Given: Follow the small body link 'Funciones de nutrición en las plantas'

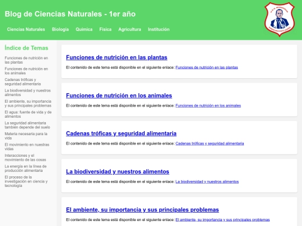Looking at the screenshot, I should 207,68.
